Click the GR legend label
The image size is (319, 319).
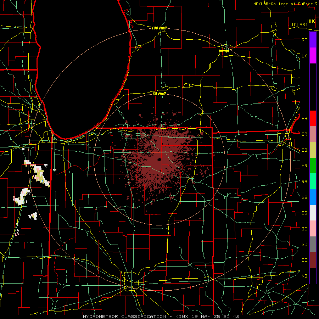304,134
